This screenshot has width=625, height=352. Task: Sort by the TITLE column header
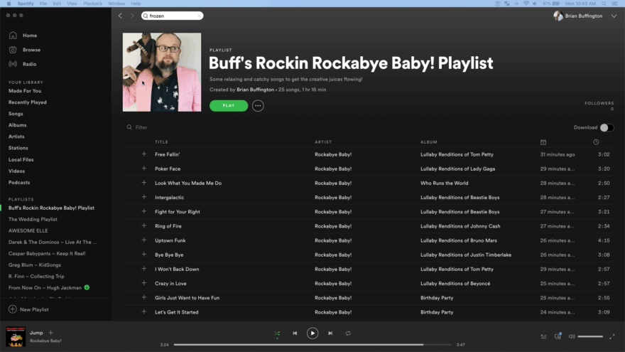click(x=161, y=142)
